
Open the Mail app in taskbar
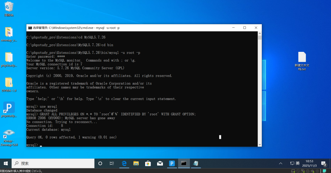pyautogui.click(x=160, y=163)
